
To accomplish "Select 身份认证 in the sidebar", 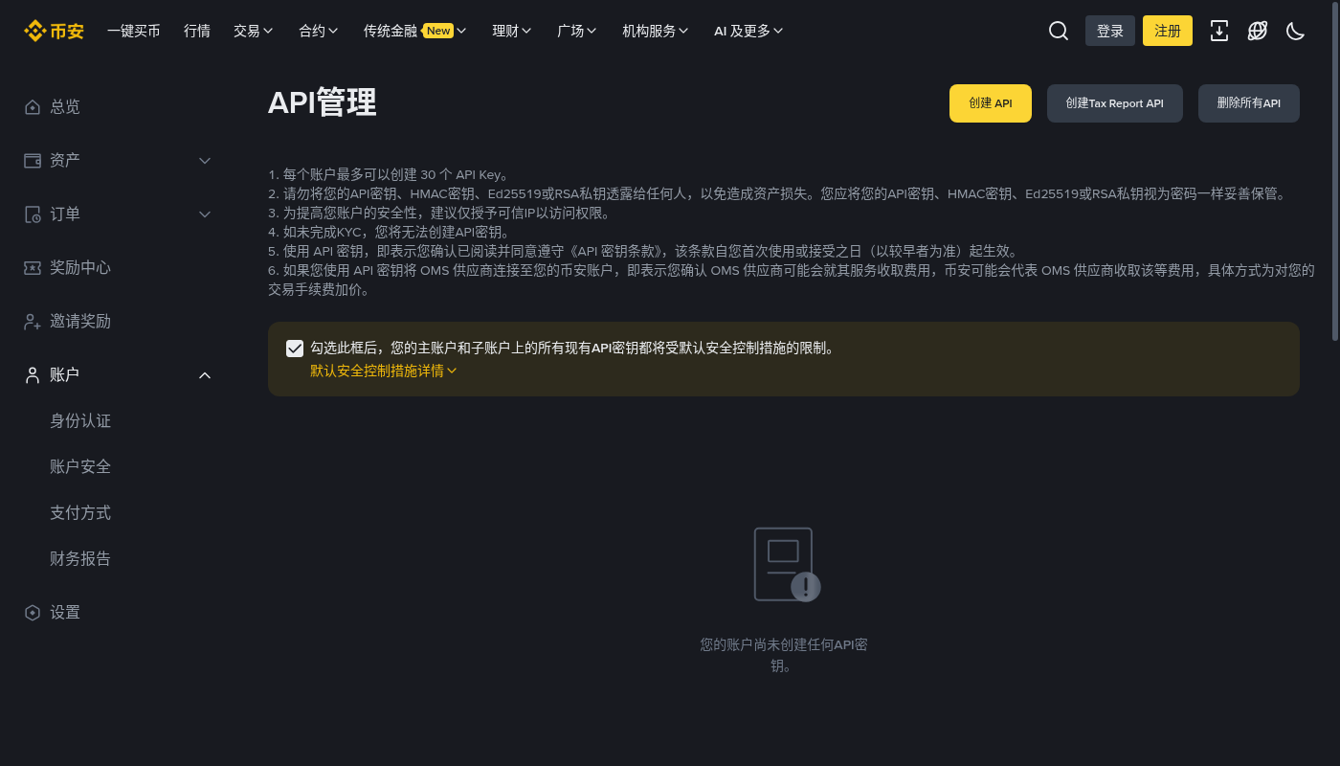I will (80, 421).
